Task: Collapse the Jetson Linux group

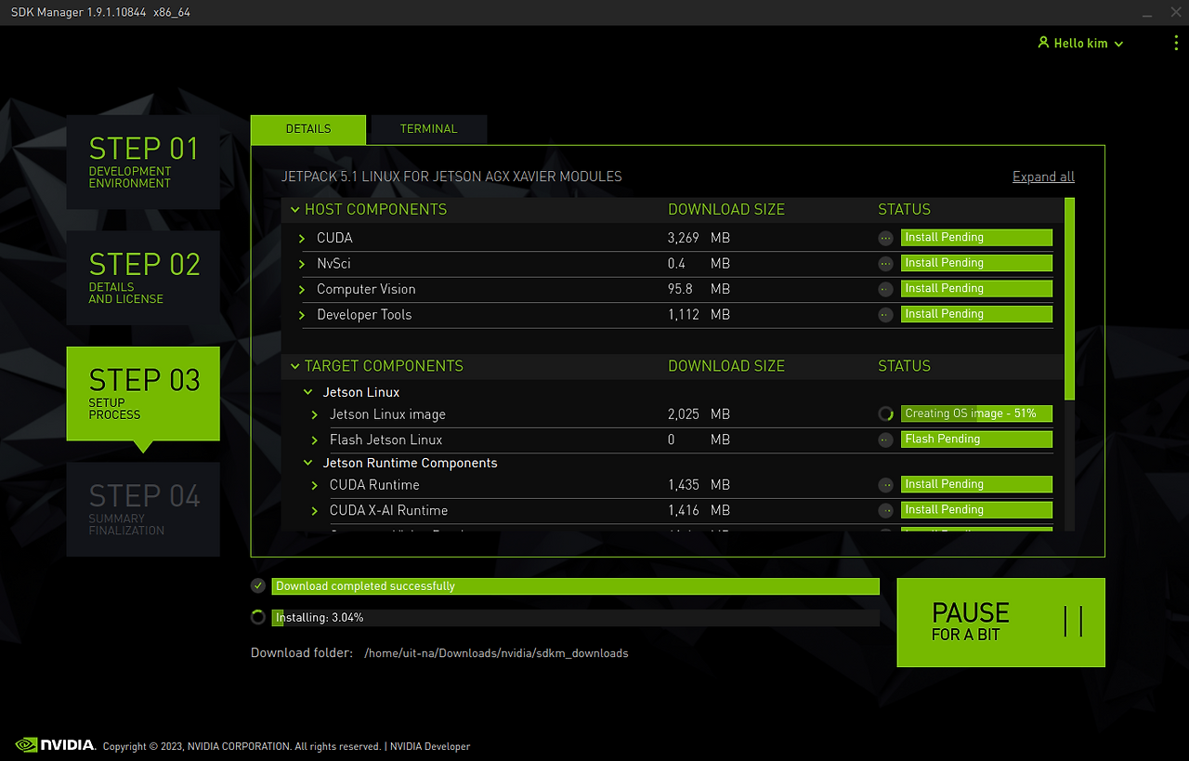Action: pos(308,392)
